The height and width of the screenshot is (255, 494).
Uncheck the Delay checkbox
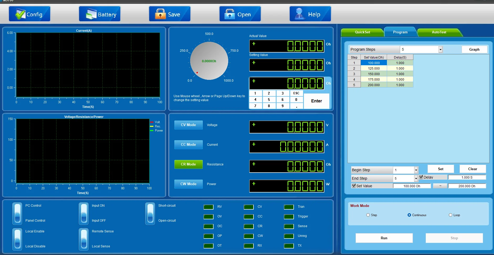click(x=421, y=177)
